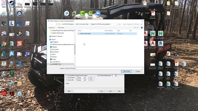198x111 pixels.
Task: Click the Select Folder button
Action: [x=127, y=71]
